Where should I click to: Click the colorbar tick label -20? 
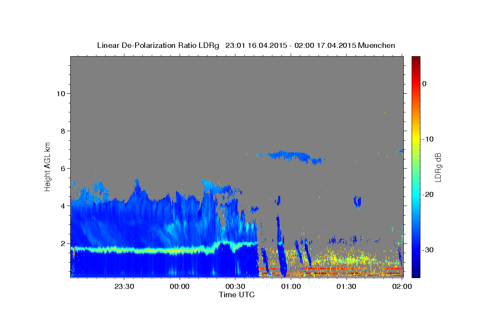coord(427,194)
